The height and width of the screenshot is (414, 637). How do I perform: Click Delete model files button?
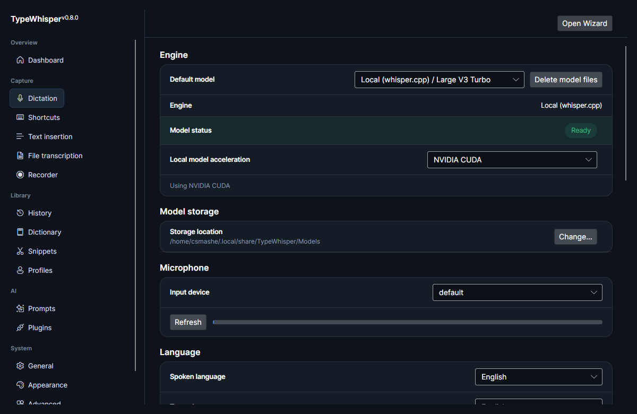point(566,80)
